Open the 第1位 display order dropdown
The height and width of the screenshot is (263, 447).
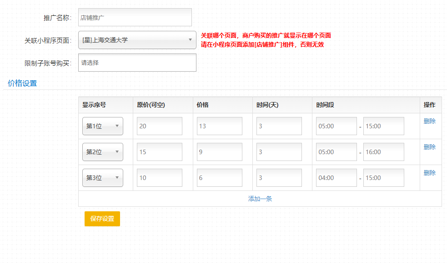pos(102,126)
